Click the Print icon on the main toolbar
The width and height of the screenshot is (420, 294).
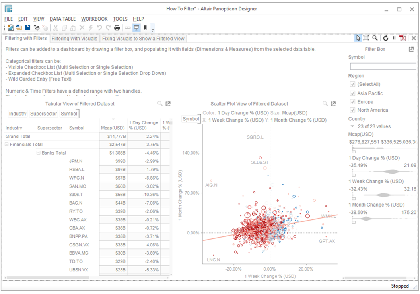(117, 28)
